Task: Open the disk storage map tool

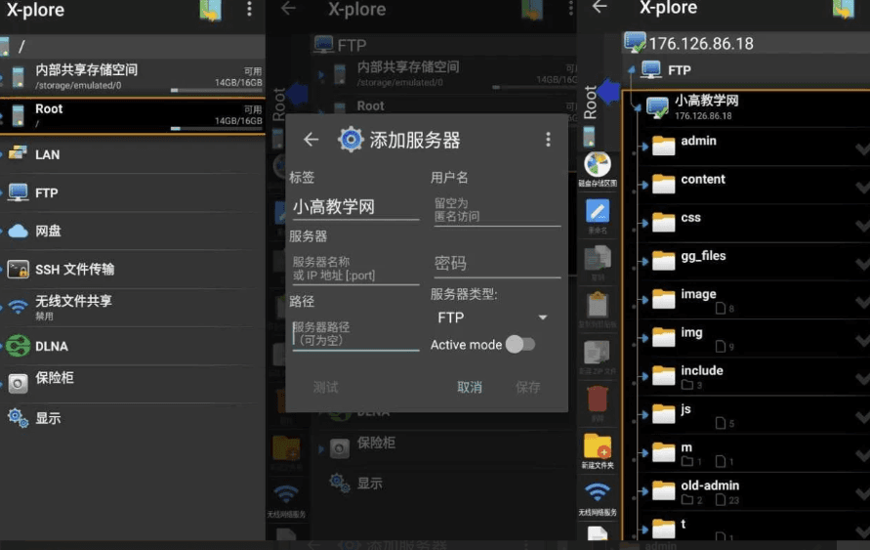Action: coord(598,169)
